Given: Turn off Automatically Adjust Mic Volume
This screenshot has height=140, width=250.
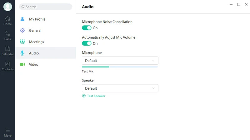Looking at the screenshot, I should (x=87, y=44).
